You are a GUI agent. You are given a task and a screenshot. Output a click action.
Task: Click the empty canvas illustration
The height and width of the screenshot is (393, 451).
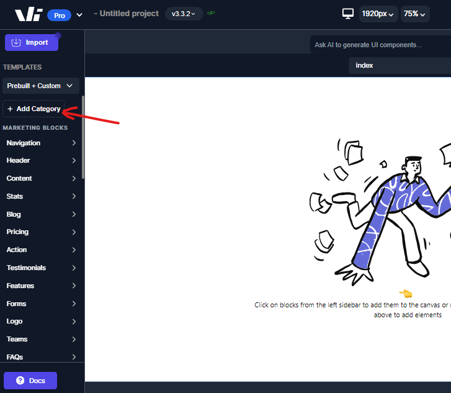(380, 212)
